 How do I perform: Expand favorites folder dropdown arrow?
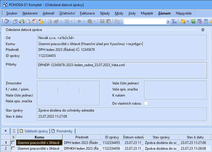click(188, 21)
